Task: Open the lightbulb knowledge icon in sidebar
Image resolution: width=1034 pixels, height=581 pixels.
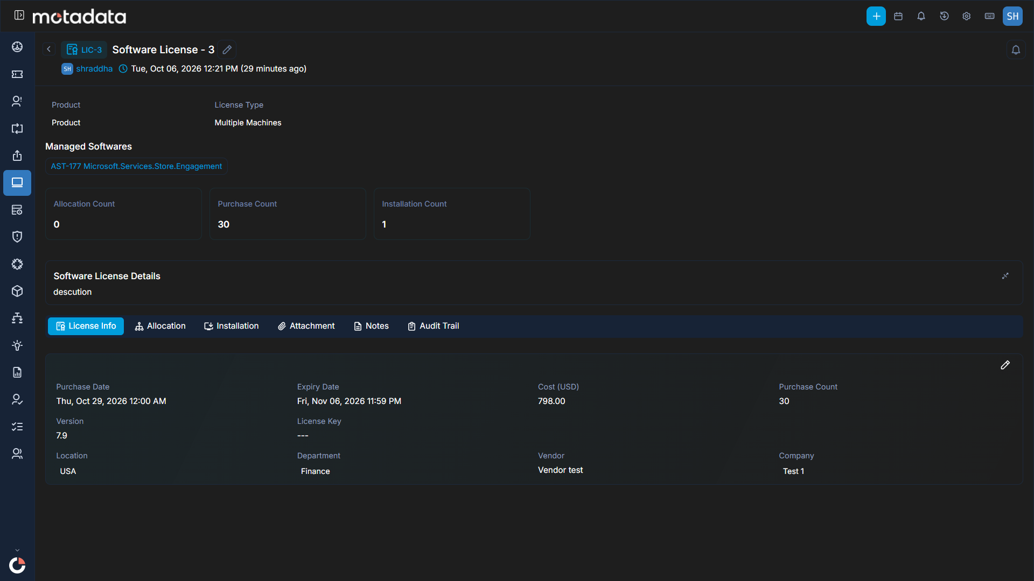Action: point(17,345)
